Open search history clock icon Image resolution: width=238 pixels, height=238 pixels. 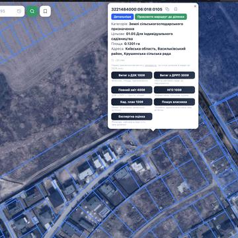coord(19,11)
